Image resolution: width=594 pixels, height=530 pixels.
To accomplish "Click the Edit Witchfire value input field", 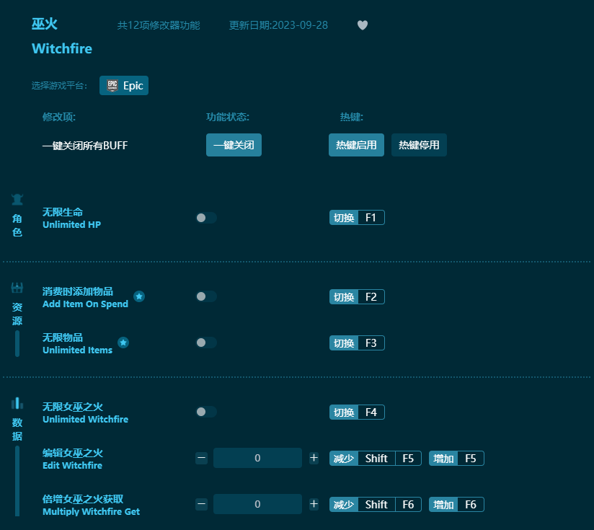I will [x=257, y=458].
